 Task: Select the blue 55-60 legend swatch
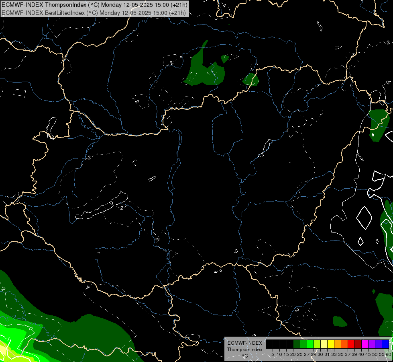(x=385, y=344)
